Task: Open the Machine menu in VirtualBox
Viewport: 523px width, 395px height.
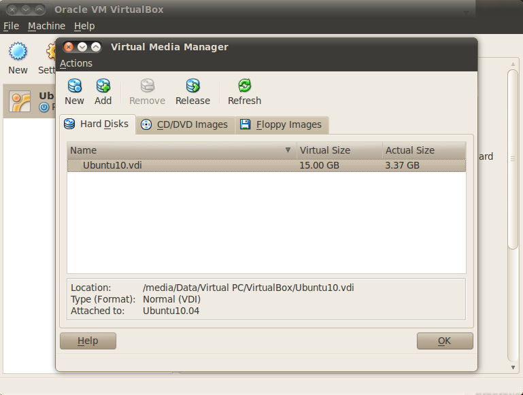Action: 46,26
